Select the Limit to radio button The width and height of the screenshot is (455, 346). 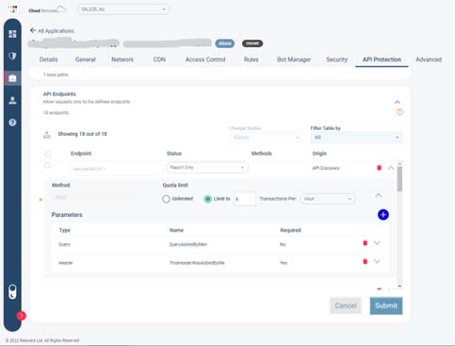tap(207, 199)
